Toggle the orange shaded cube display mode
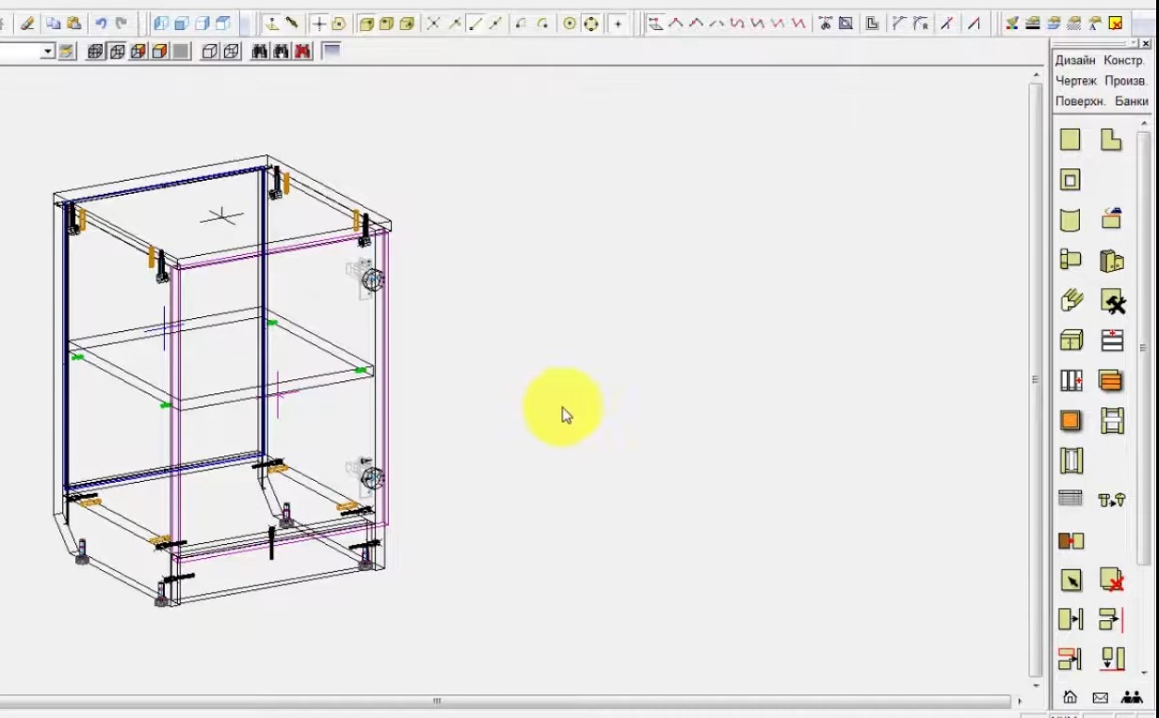The image size is (1159, 718). [x=160, y=52]
